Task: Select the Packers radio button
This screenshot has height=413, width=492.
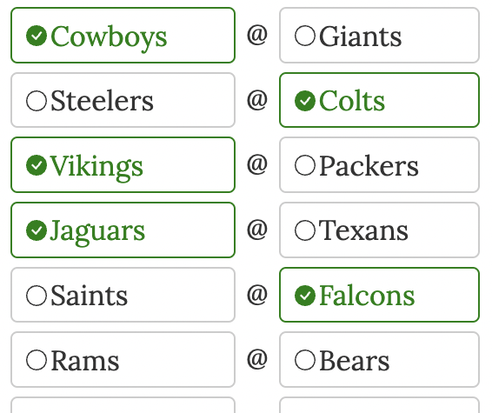Action: click(305, 165)
